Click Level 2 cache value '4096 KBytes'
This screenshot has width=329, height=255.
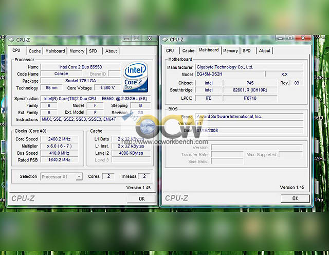pyautogui.click(x=131, y=153)
